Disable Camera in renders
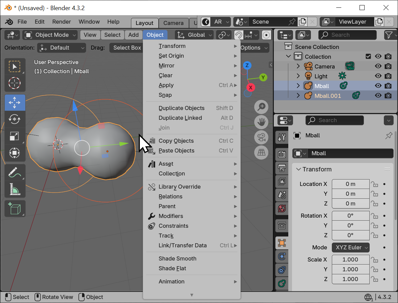 [388, 66]
